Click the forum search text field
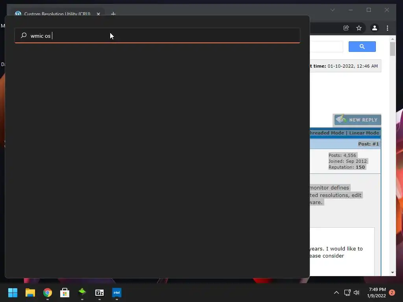Viewport: 403px width, 302px height. click(x=326, y=46)
